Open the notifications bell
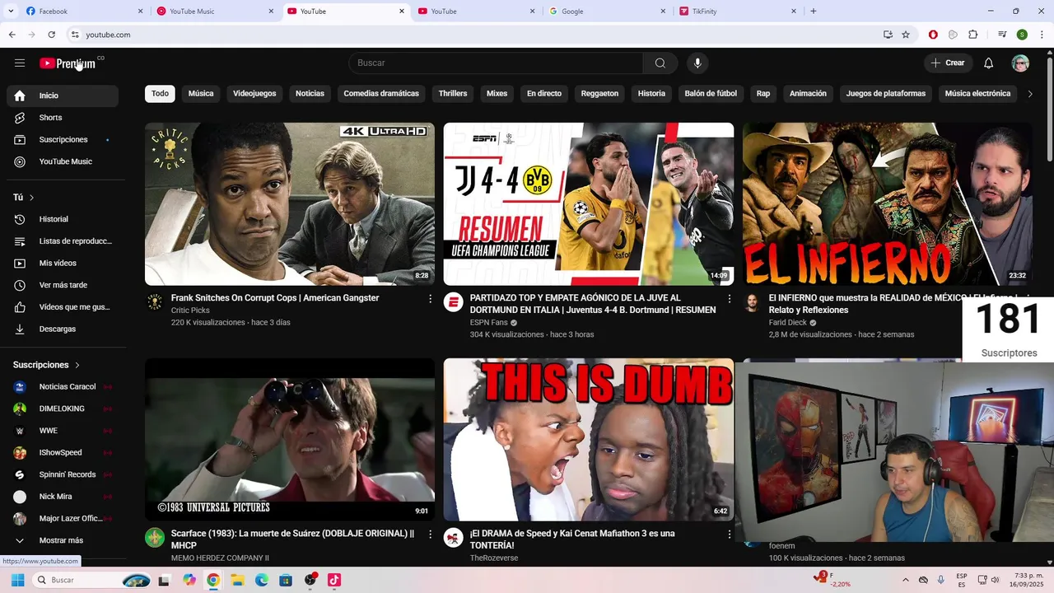Viewport: 1054px width, 593px height. (x=988, y=63)
